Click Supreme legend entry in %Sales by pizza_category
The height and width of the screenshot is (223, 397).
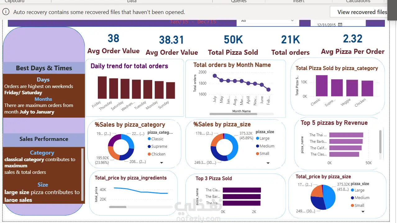[157, 146]
